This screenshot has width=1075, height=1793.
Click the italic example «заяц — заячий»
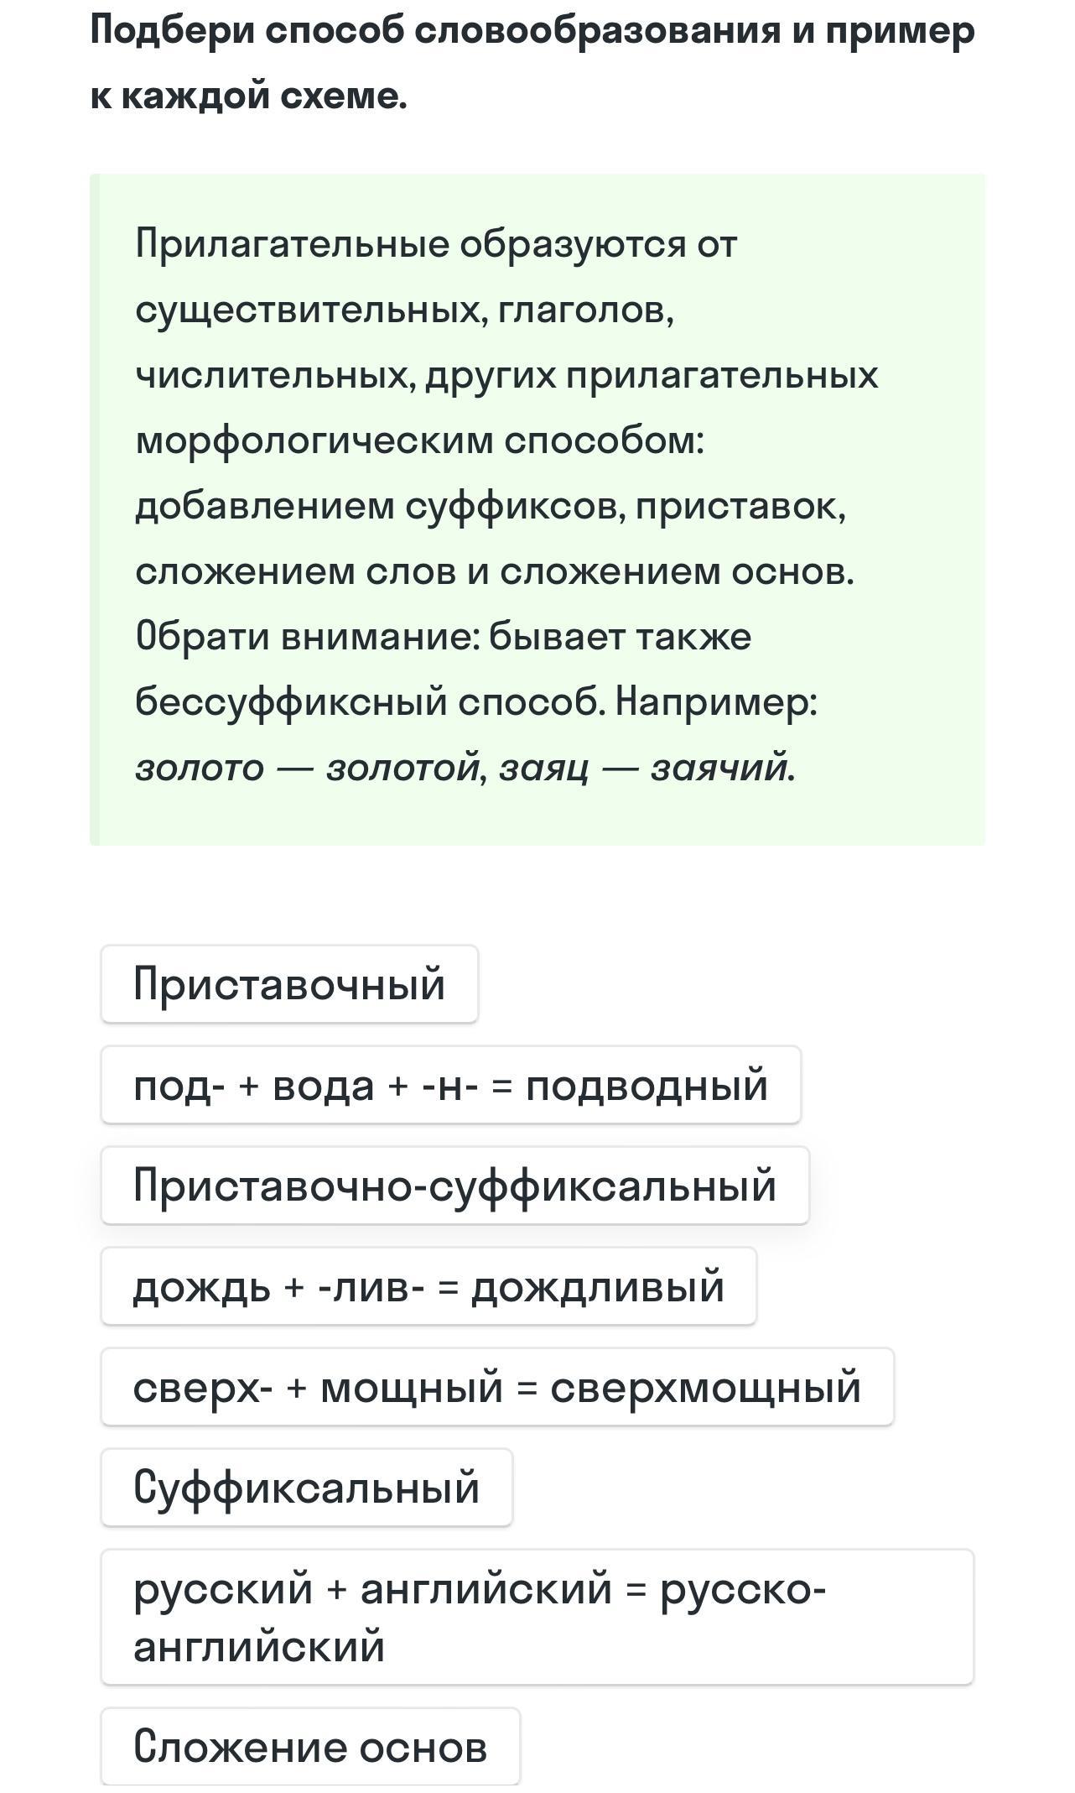pos(647,768)
